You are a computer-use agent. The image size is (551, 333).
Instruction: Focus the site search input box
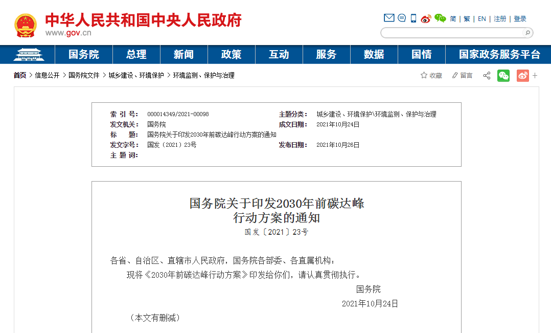click(452, 33)
